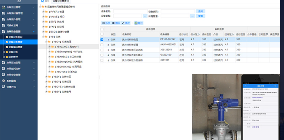Check the checkbox for row 3
284x140 pixels.
click(102, 50)
